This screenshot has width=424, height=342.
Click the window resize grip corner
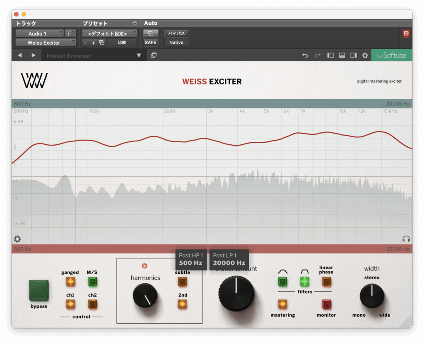pos(407,323)
